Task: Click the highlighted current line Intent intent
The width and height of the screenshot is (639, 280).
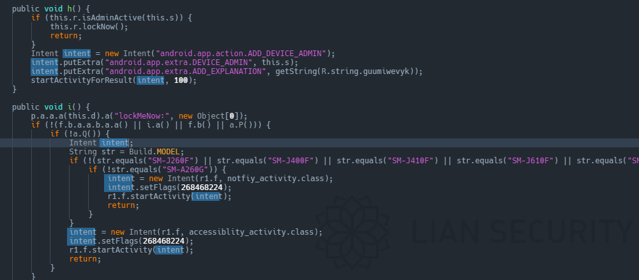Action: 98,143
